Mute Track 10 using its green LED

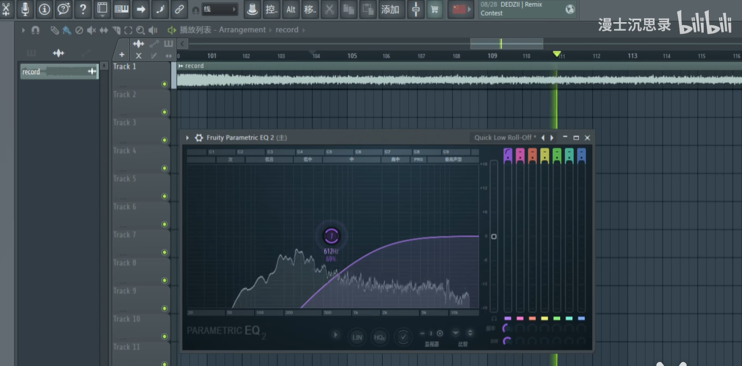164,336
